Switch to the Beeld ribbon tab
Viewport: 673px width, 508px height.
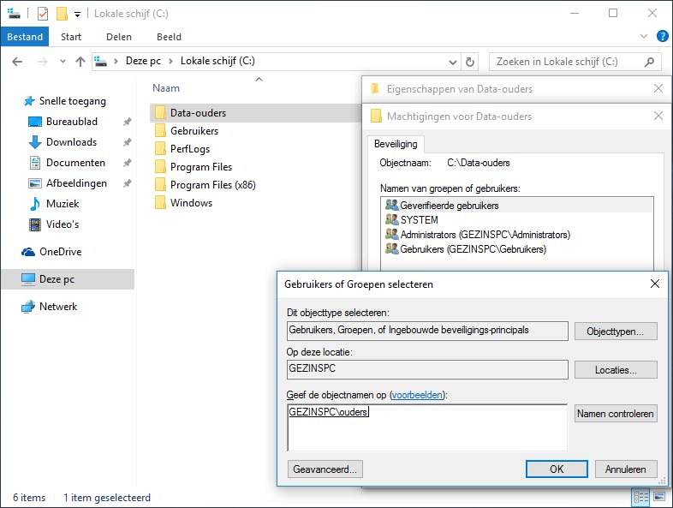click(169, 37)
